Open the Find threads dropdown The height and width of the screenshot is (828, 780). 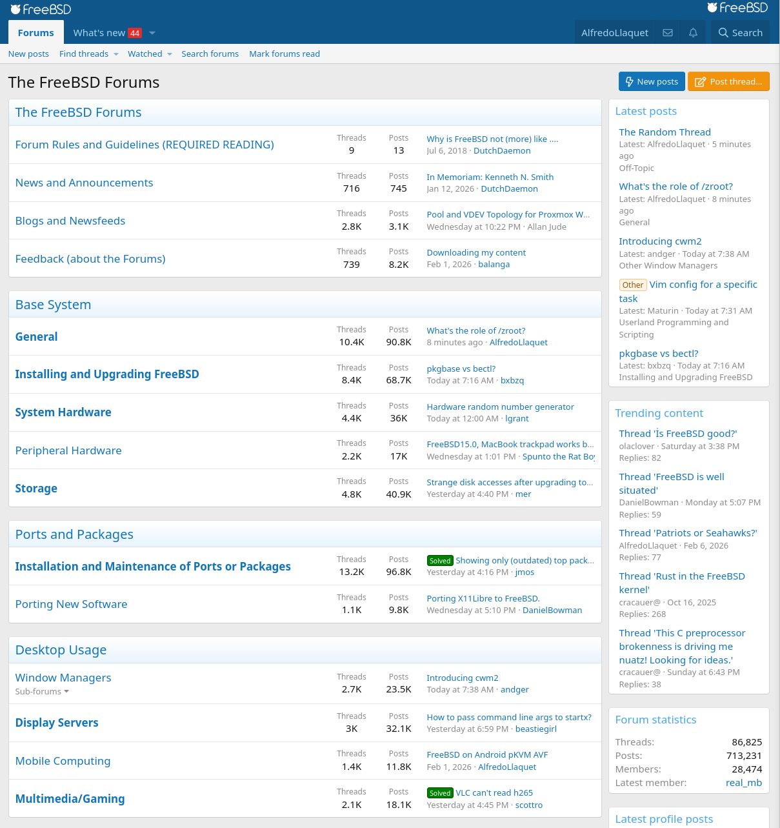pyautogui.click(x=88, y=54)
